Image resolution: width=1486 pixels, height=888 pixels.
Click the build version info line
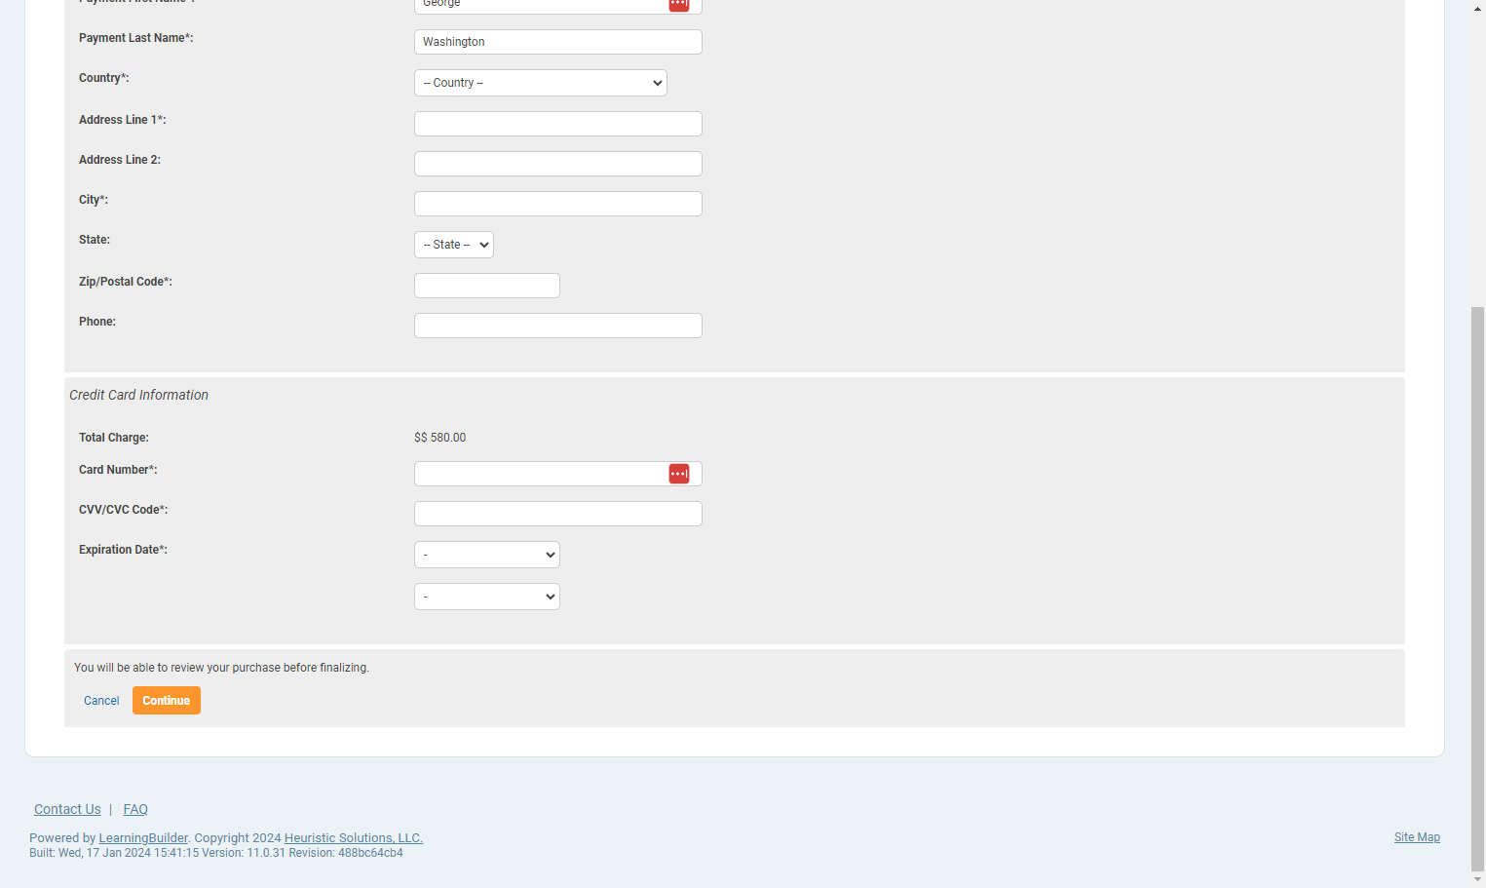[216, 853]
